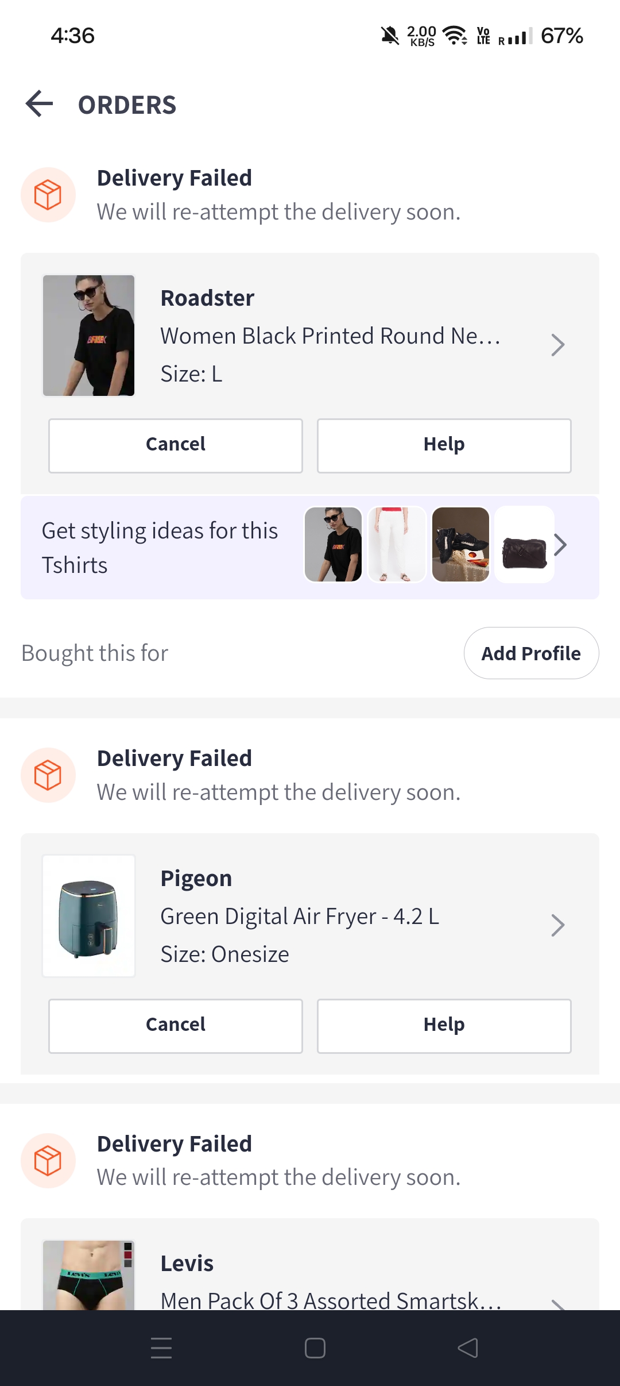Image resolution: width=620 pixels, height=1386 pixels.
Task: Get Help for the Pigeon Air Fryer
Action: [x=444, y=1026]
